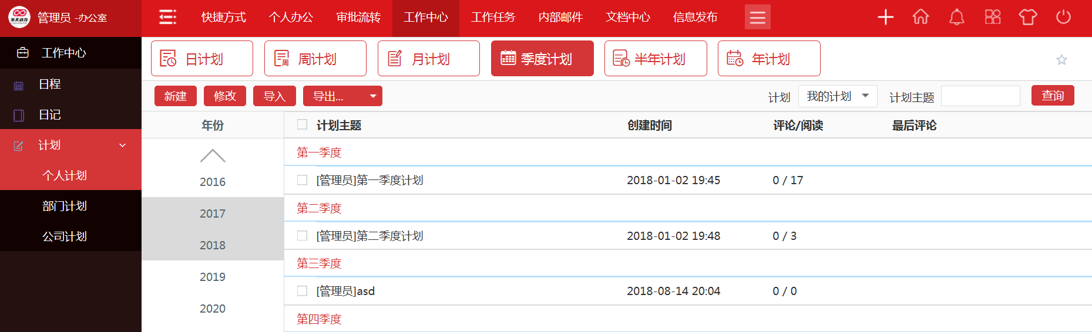Open 日计划 tab
This screenshot has height=332, width=1092.
202,59
